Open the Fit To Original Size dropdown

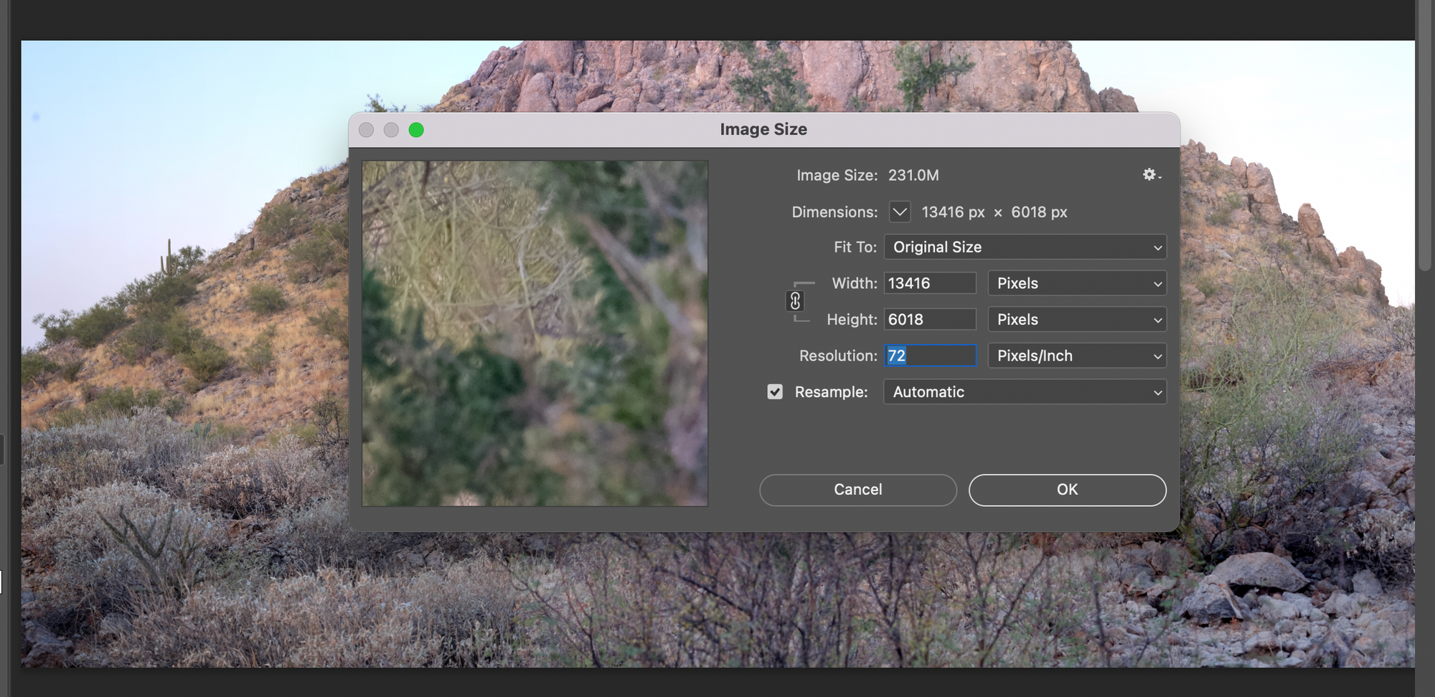tap(1025, 247)
